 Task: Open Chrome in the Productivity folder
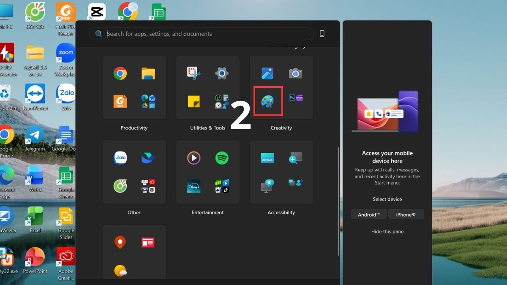pyautogui.click(x=120, y=73)
